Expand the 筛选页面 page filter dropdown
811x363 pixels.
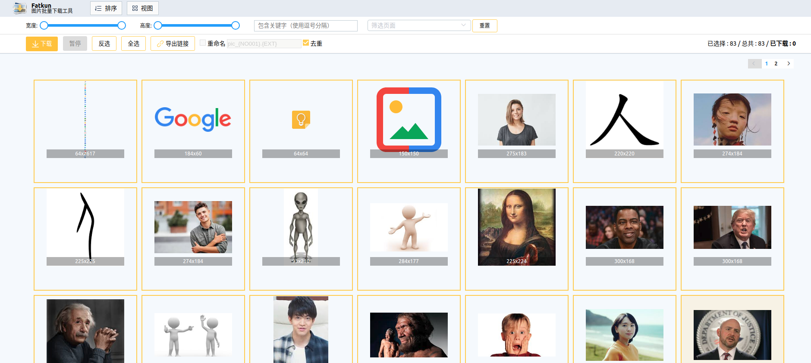coord(419,25)
